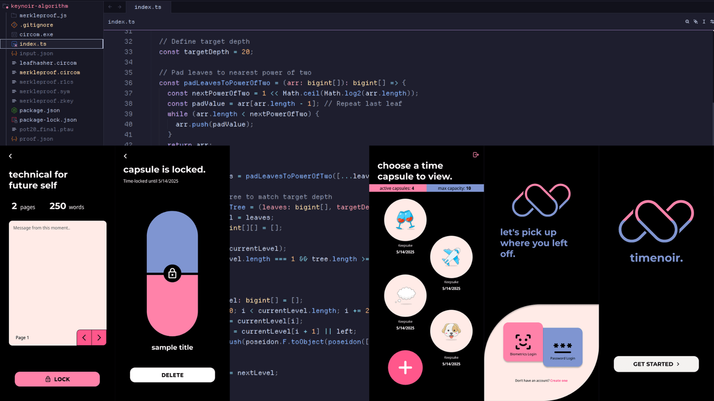
Task: Open the airplane Keepsake capsule
Action: click(451, 257)
